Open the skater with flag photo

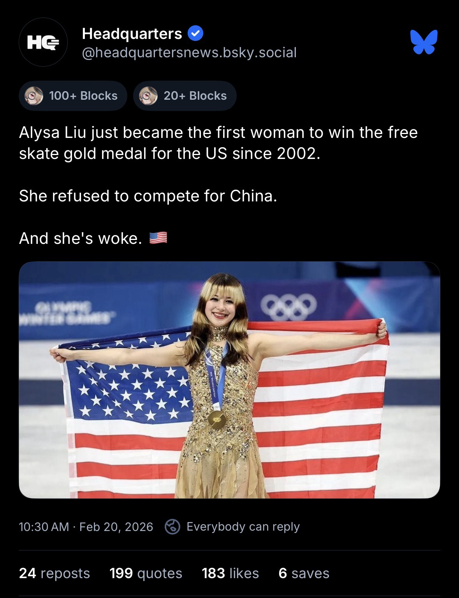click(x=229, y=380)
